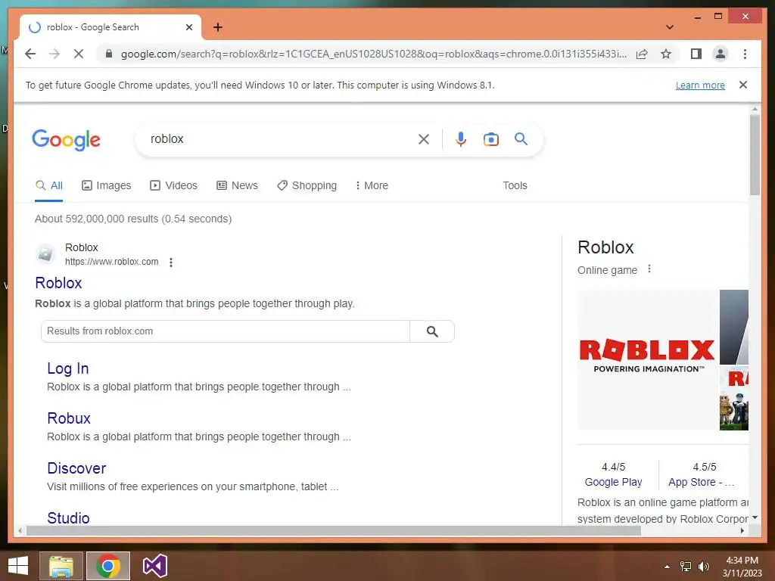This screenshot has height=581, width=775.
Task: Click the roblox.com result favicon
Action: click(x=45, y=254)
